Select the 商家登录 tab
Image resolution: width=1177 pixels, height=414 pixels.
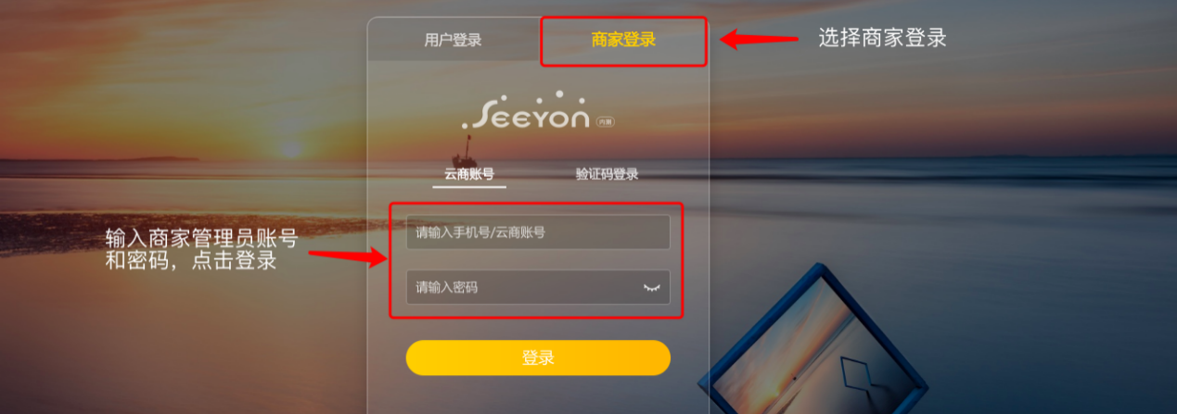pos(623,40)
